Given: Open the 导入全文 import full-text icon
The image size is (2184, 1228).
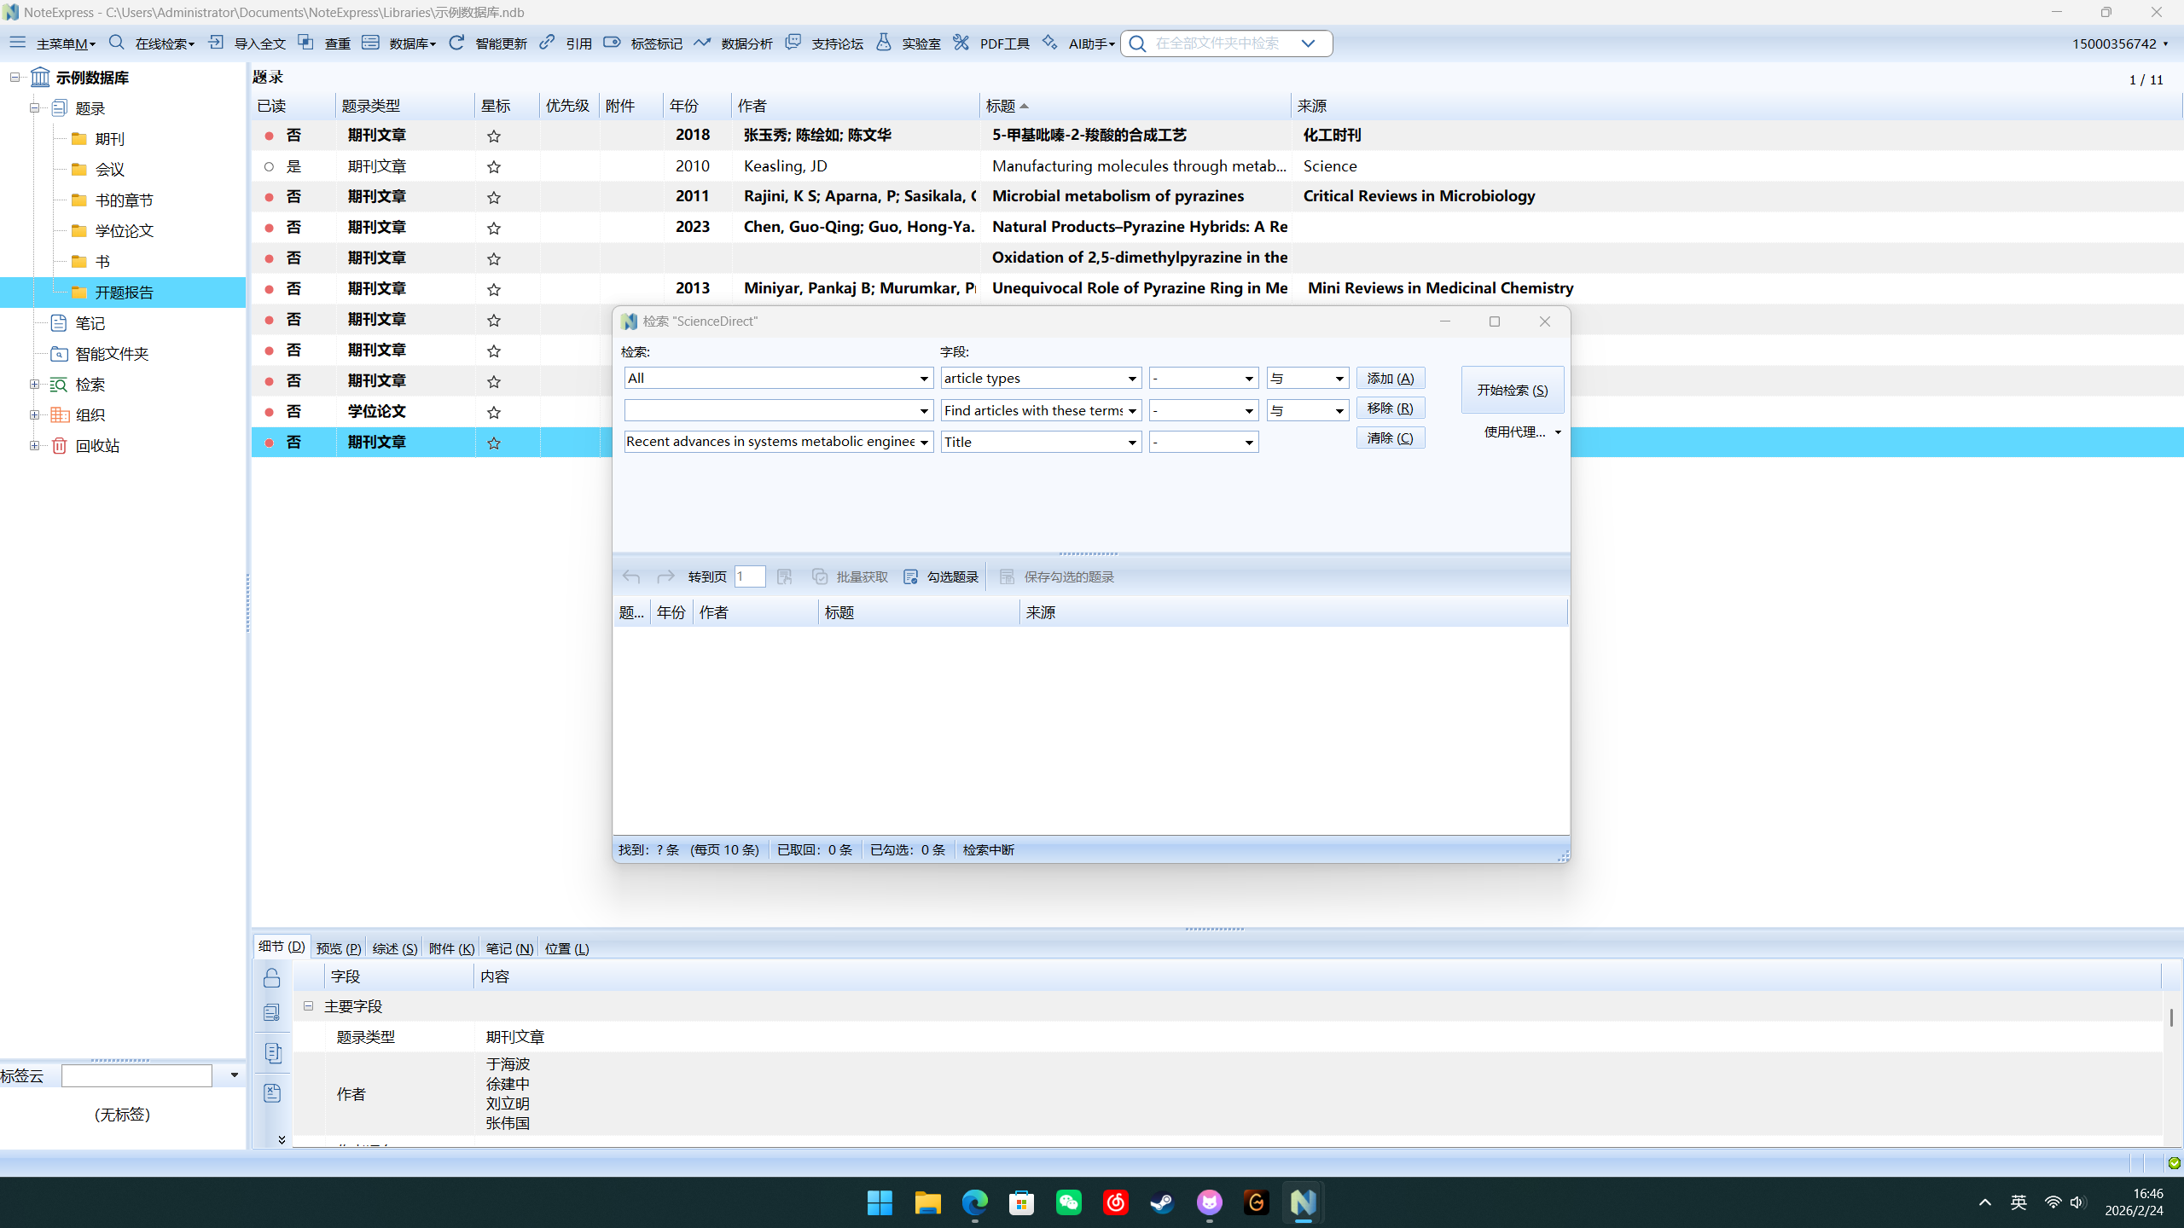Looking at the screenshot, I should pyautogui.click(x=216, y=43).
